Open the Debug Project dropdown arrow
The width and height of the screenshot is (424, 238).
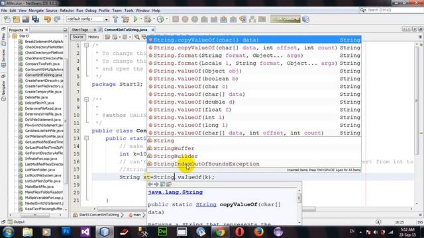154,19
